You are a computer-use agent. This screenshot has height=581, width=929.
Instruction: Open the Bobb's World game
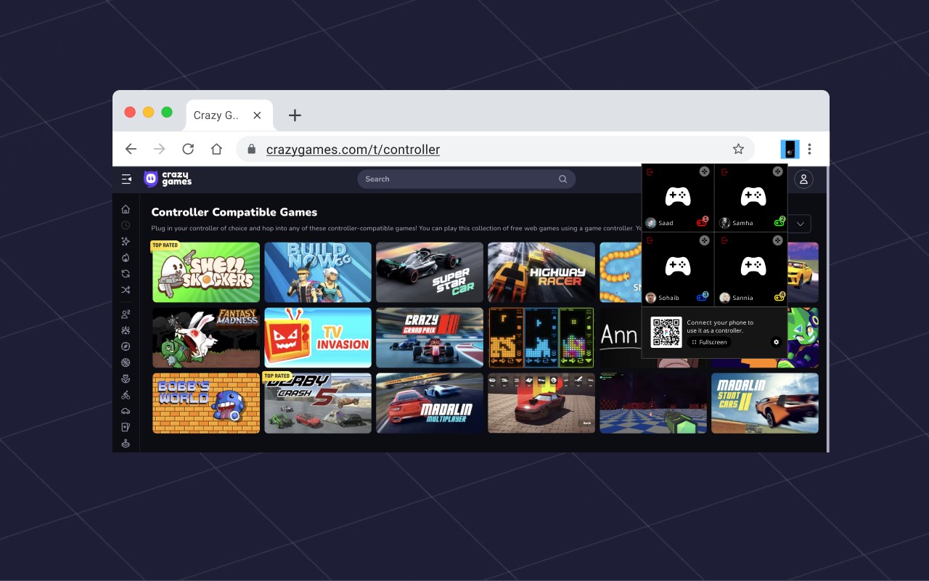click(x=206, y=403)
